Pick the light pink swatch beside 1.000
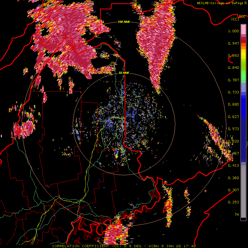 pos(243,29)
